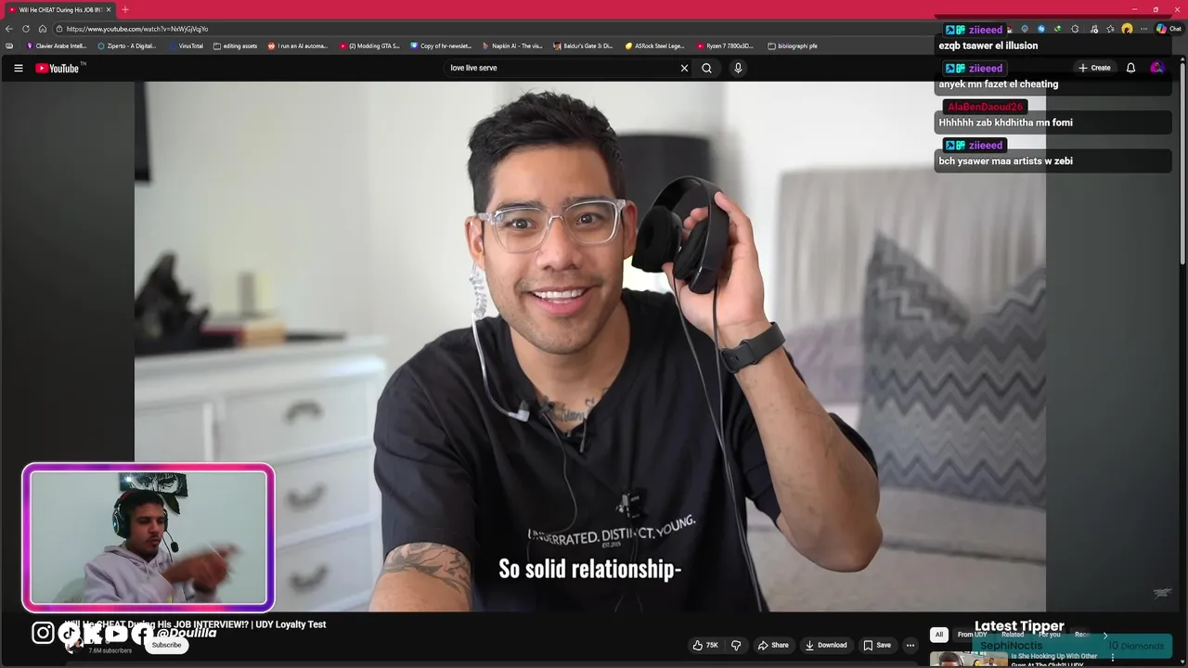Download the video
This screenshot has height=668, width=1188.
coord(826,645)
